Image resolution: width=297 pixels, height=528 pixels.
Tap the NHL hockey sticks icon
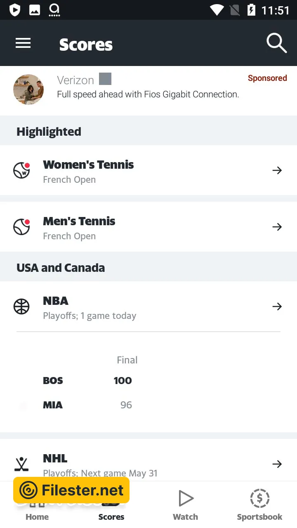click(x=21, y=464)
